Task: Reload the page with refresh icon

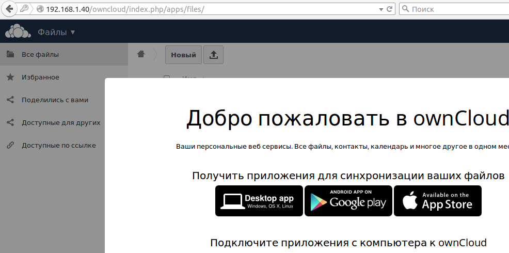Action: (x=390, y=9)
